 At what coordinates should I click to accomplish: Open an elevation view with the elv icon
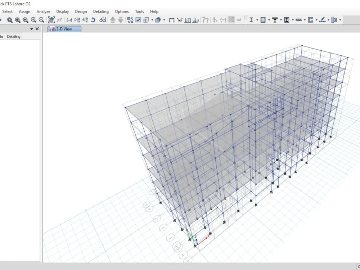[x=84, y=20]
